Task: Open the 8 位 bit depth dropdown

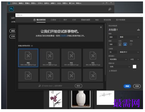Action: point(135,59)
